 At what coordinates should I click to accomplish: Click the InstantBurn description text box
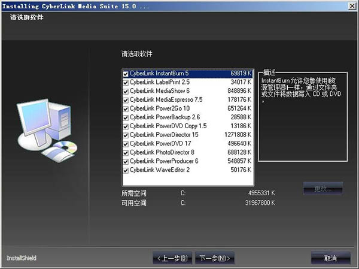click(x=303, y=117)
